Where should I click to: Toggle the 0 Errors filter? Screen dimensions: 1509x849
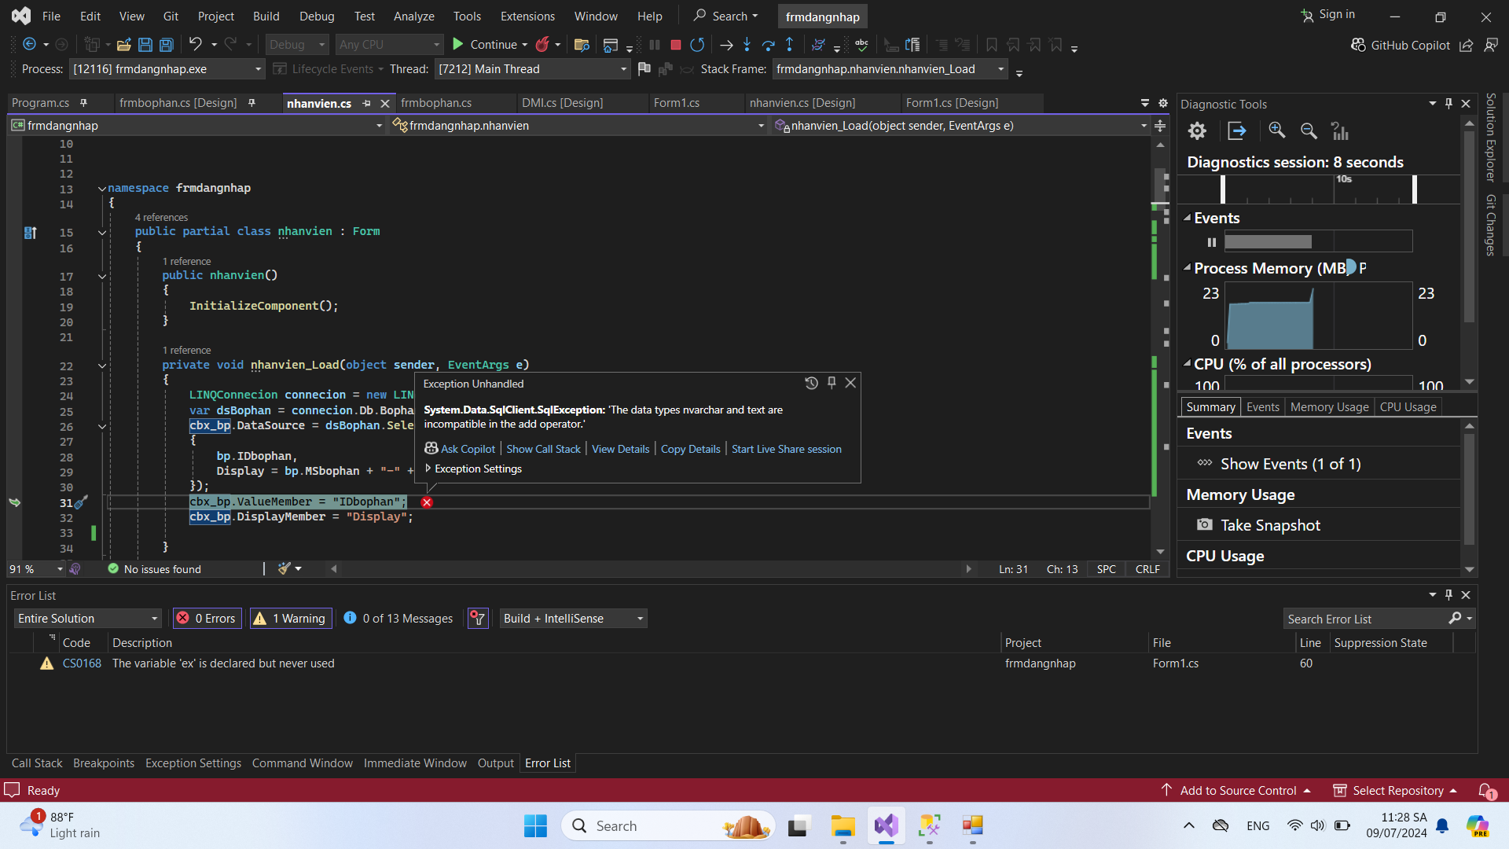206,619
